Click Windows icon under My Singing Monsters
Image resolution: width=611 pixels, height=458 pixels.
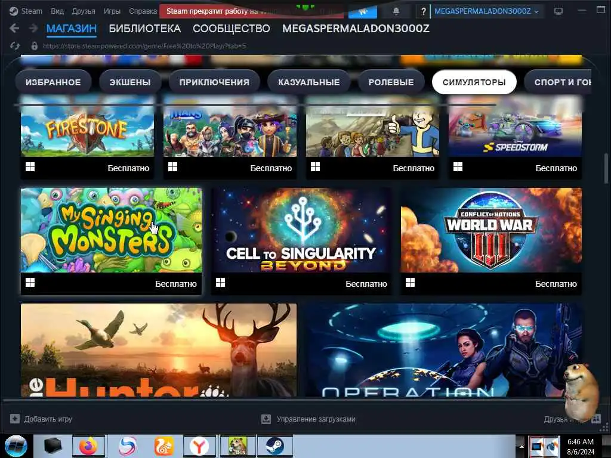click(30, 282)
